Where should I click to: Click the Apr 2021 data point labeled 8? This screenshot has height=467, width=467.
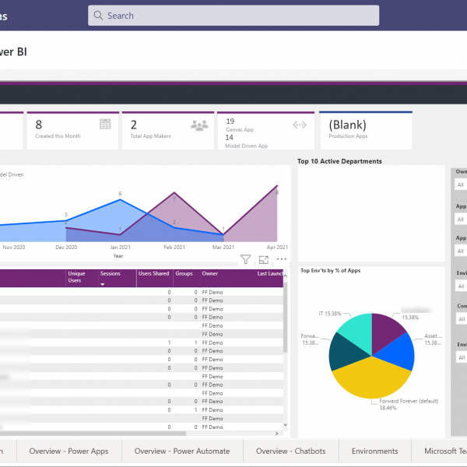pyautogui.click(x=277, y=186)
